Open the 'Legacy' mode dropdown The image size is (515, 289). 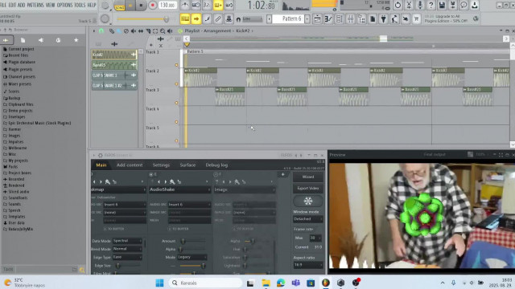point(192,257)
